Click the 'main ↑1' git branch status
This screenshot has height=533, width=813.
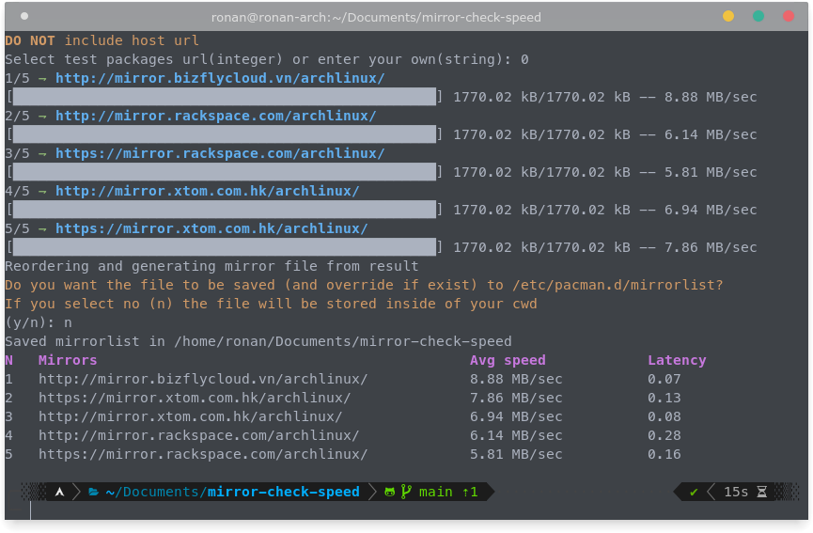pyautogui.click(x=448, y=492)
